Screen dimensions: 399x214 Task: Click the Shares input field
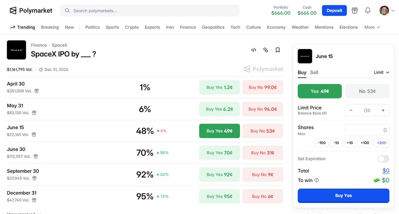click(x=367, y=130)
